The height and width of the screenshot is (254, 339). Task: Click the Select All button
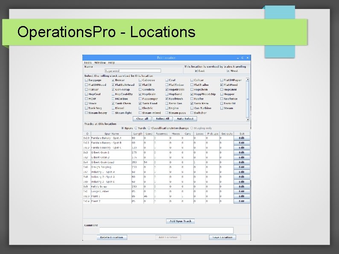click(x=162, y=119)
